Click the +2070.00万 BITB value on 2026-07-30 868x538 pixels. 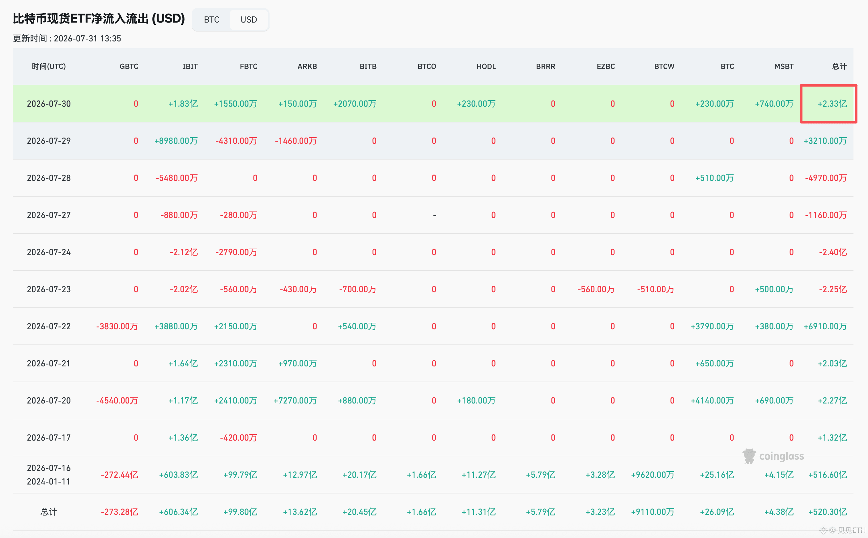355,104
